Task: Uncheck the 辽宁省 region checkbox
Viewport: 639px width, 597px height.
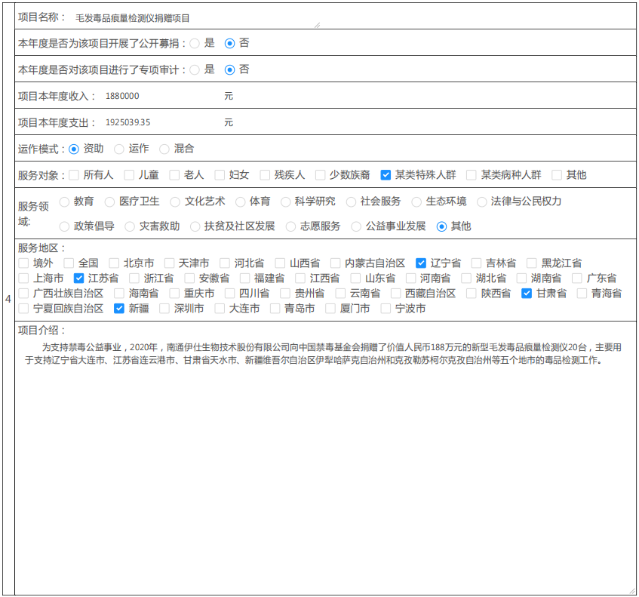Action: [421, 263]
